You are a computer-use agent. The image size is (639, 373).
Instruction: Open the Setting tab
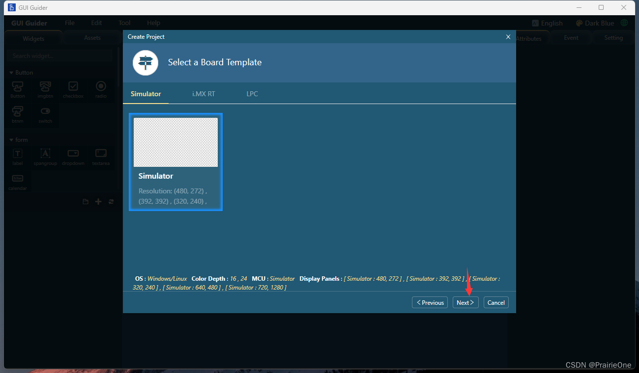pyautogui.click(x=613, y=38)
